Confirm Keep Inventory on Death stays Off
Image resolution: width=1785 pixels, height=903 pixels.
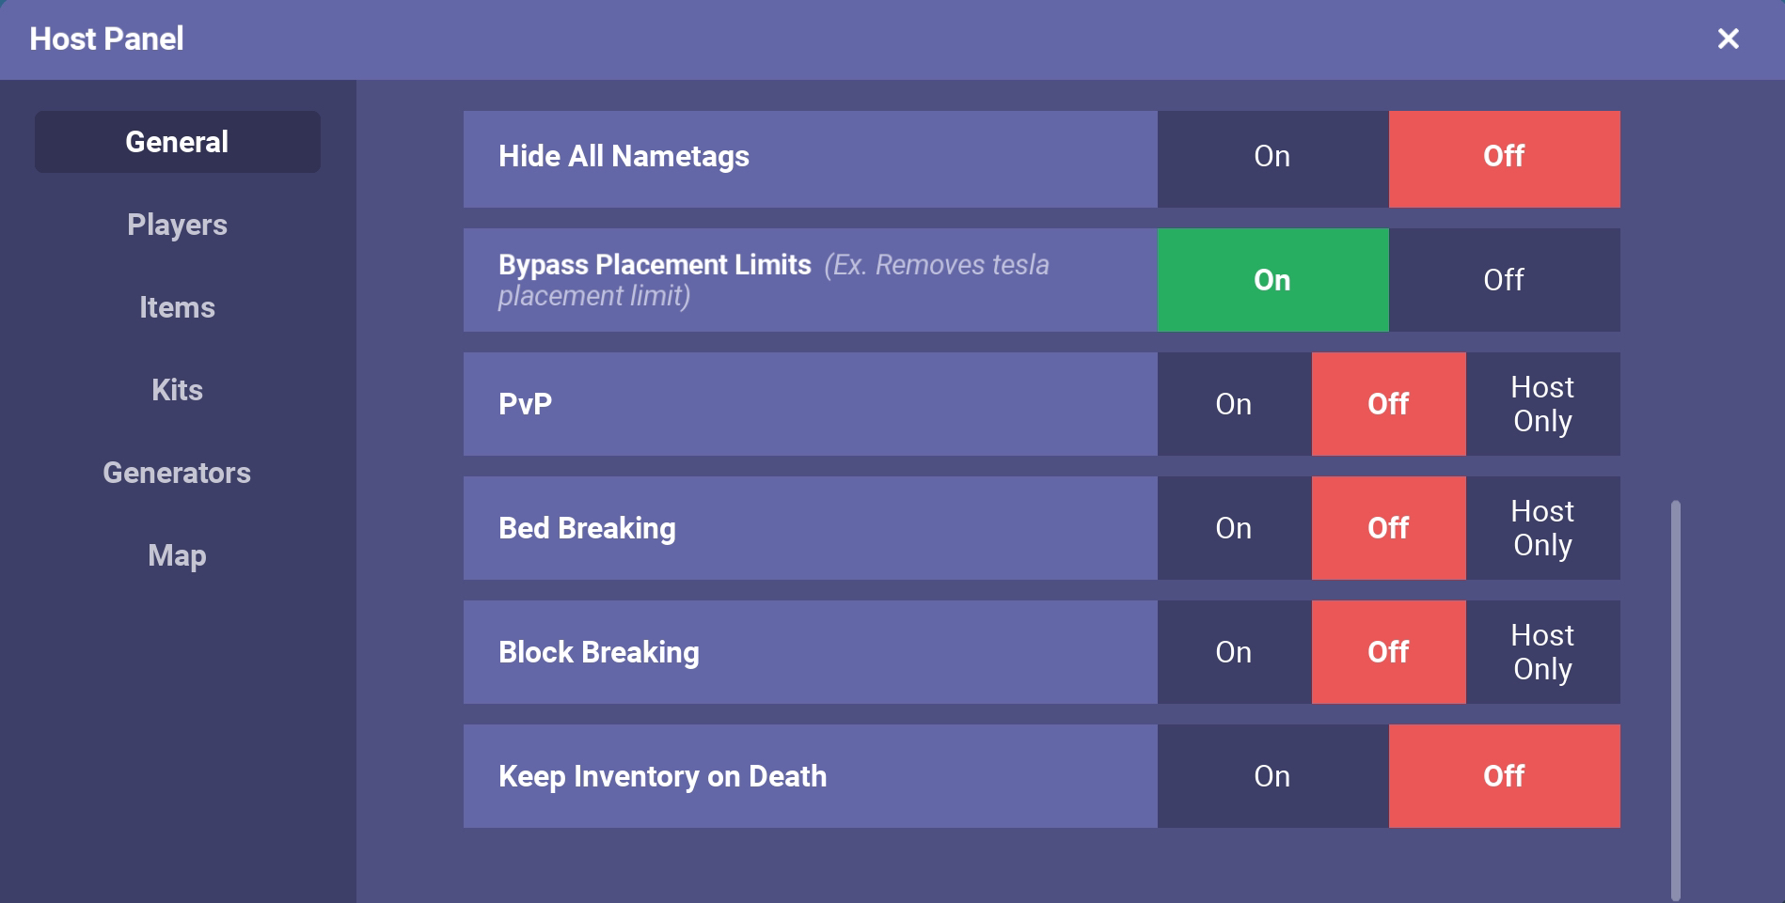tap(1503, 776)
